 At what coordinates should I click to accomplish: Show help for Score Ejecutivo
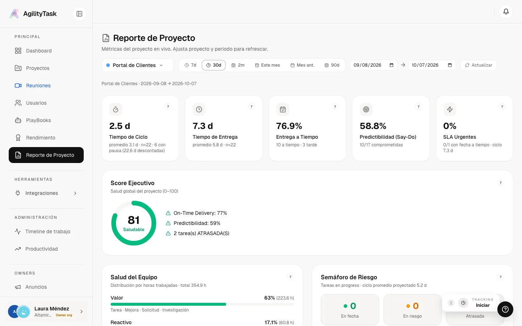click(501, 183)
